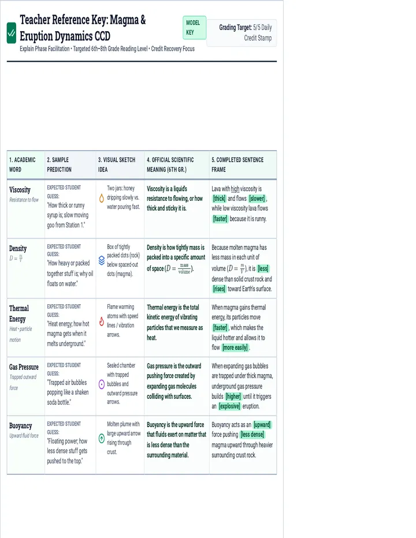416x538 pixels.
Task: Click the underlined word 'high' in the Viscosity sentence
Action: pyautogui.click(x=235, y=189)
